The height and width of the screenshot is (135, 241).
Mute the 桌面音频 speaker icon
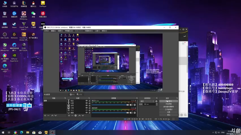[131, 113]
